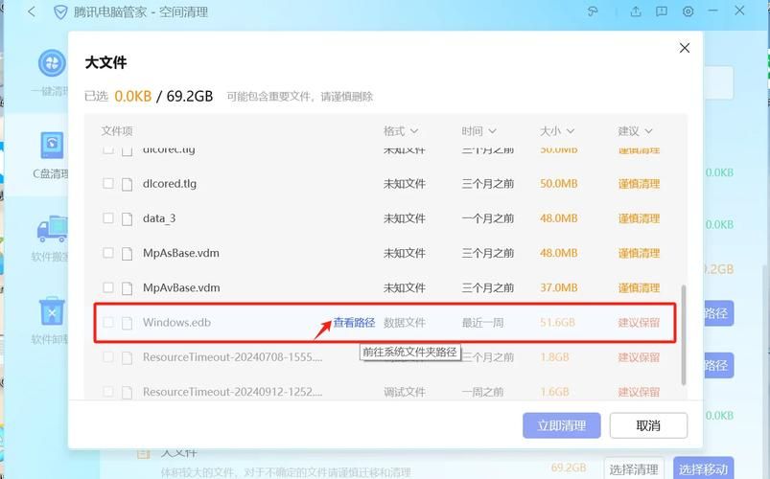Click the 37.0MB size value
The width and height of the screenshot is (770, 479).
[x=559, y=287]
